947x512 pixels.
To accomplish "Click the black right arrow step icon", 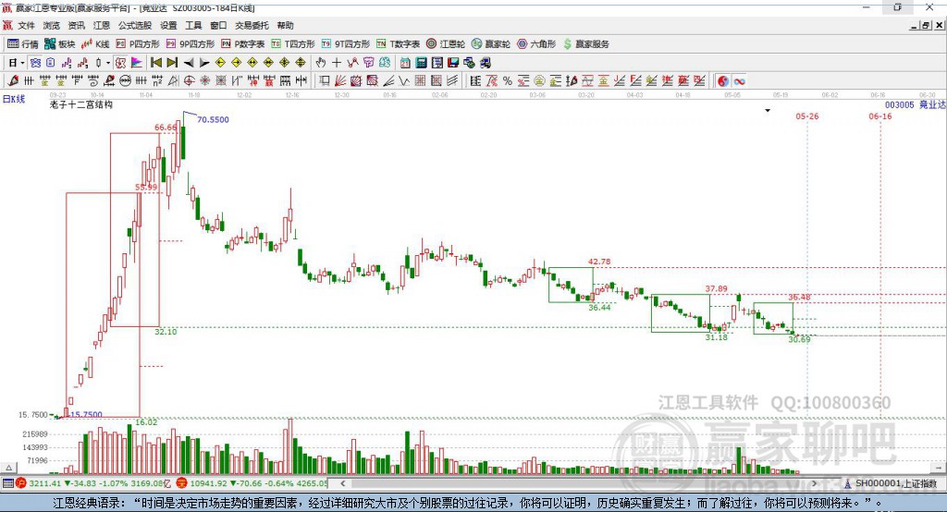I will 204,63.
